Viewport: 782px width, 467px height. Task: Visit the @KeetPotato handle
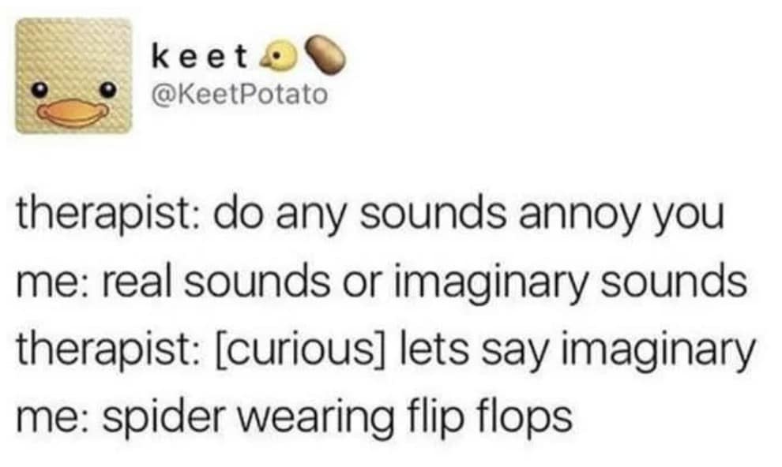240,94
